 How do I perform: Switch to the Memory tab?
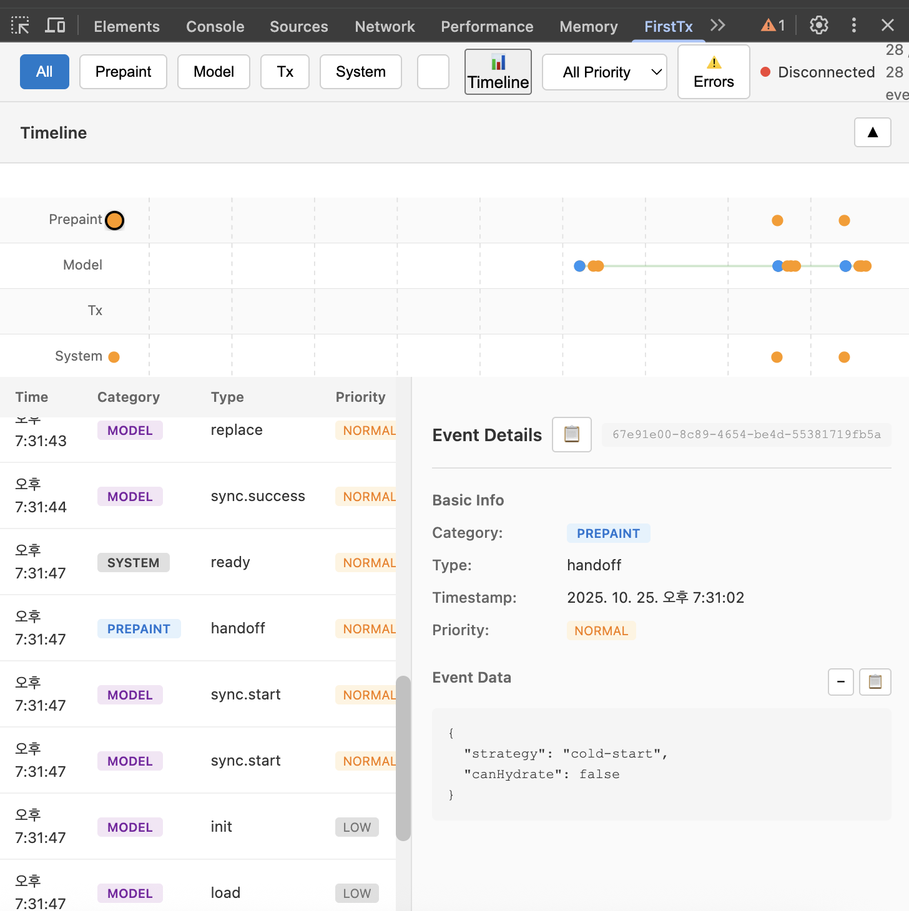click(x=588, y=26)
